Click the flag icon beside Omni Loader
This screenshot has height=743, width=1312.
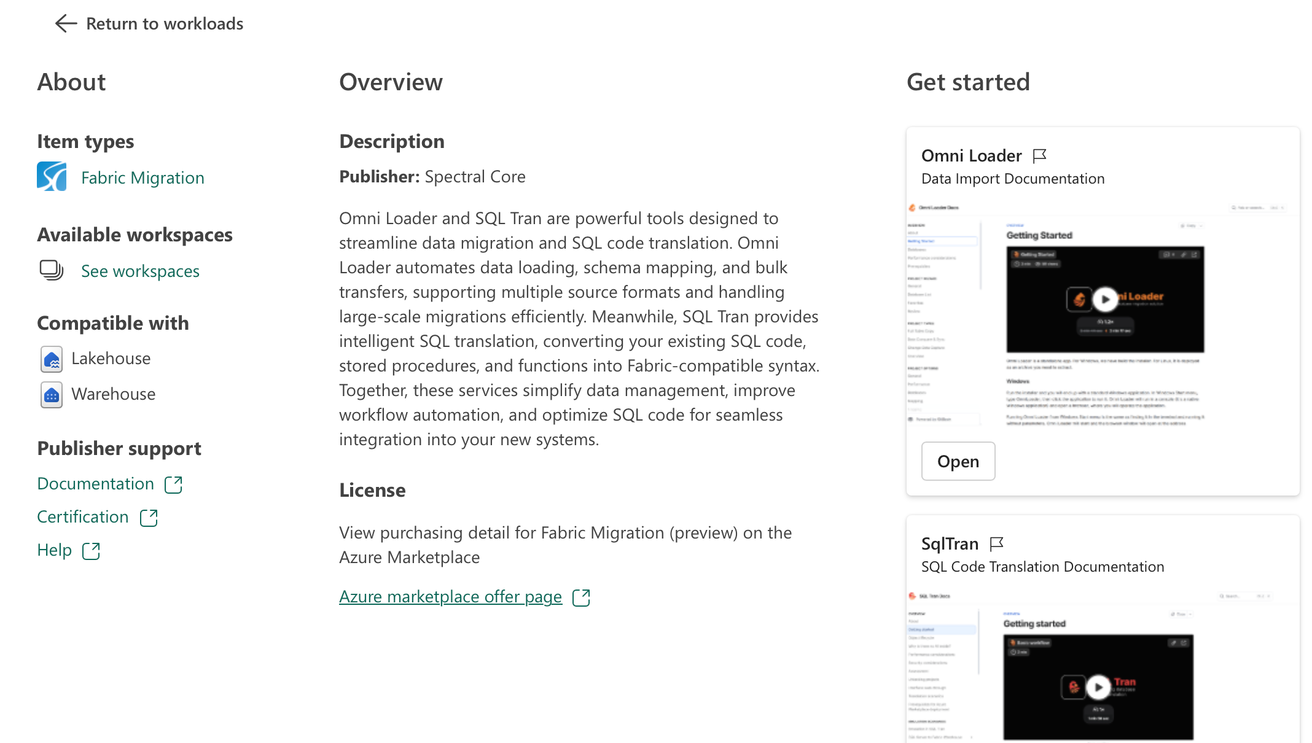1039,156
